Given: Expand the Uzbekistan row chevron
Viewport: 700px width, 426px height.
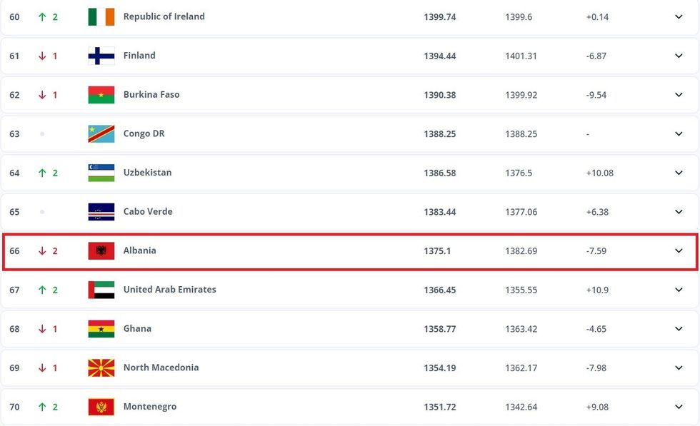Looking at the screenshot, I should (x=679, y=173).
